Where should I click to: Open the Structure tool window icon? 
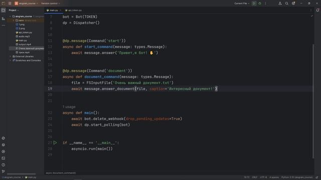4,18
